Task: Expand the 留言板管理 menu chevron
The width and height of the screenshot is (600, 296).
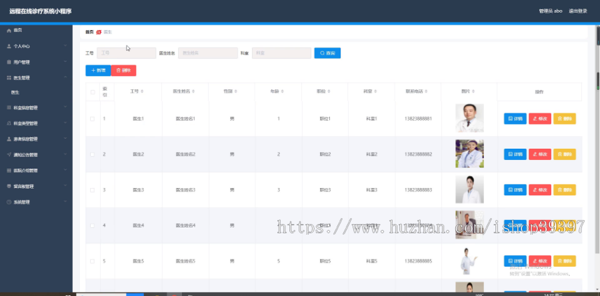Action: click(65, 186)
